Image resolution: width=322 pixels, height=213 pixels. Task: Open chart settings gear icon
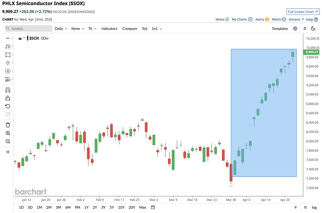295,29
